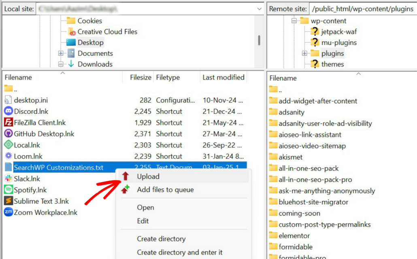Select Create directory from context menu
This screenshot has width=417, height=259.
[x=161, y=239]
